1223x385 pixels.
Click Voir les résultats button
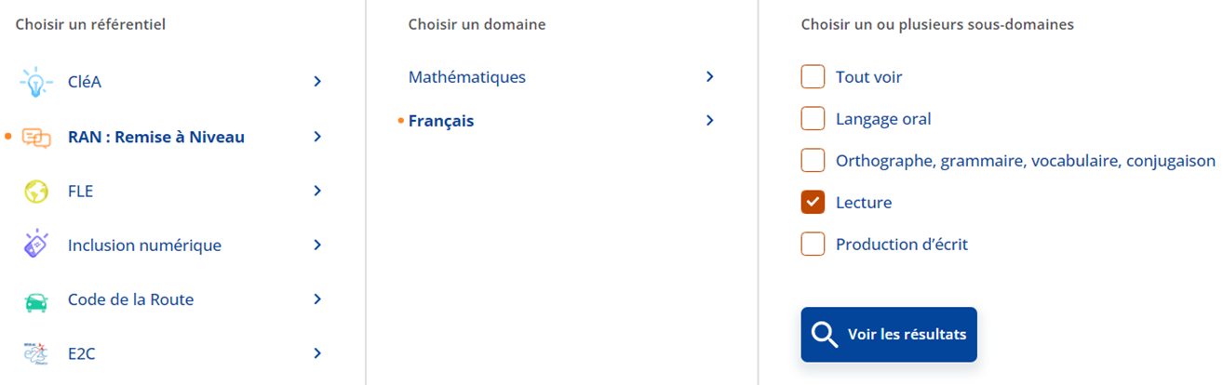889,335
